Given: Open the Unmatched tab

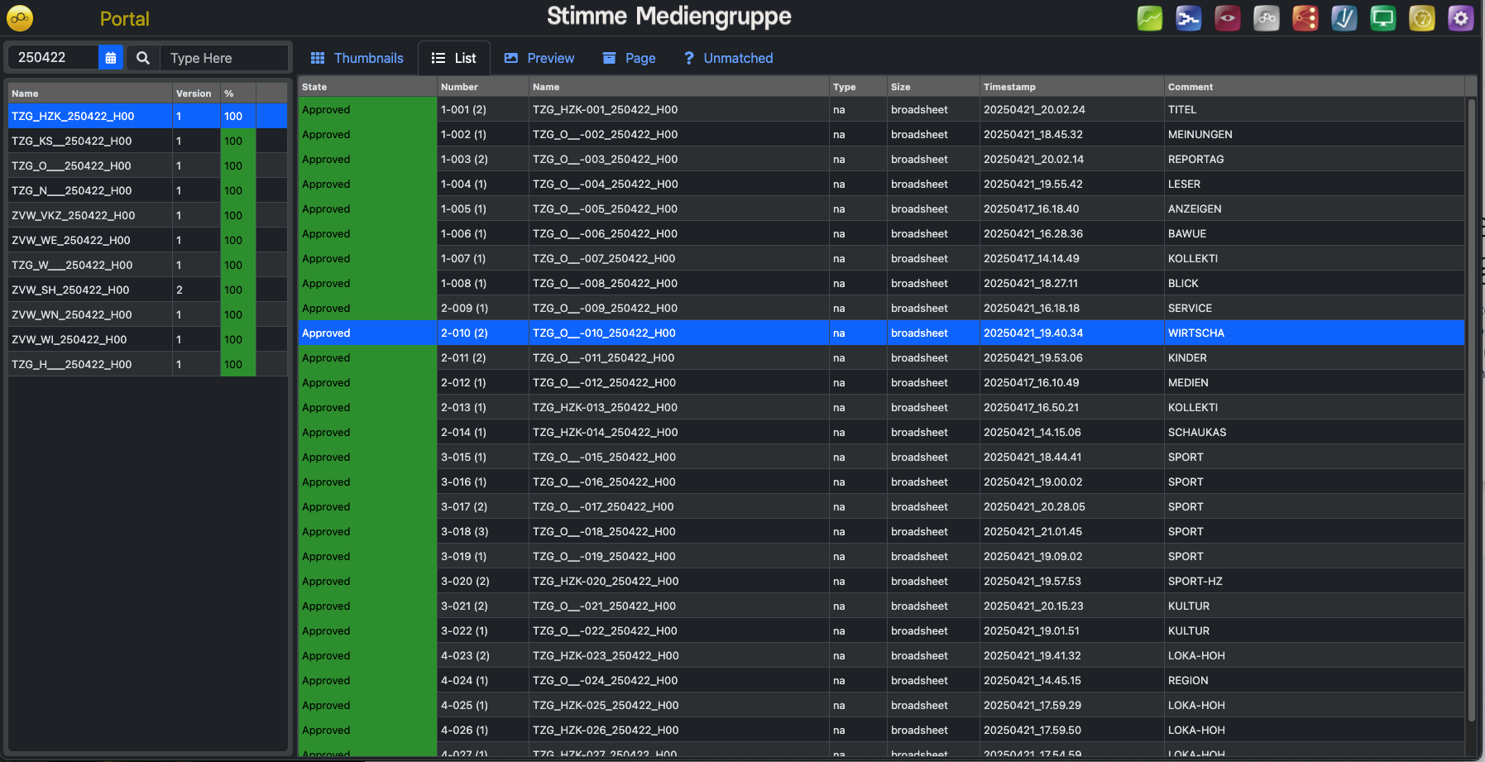Looking at the screenshot, I should [728, 58].
